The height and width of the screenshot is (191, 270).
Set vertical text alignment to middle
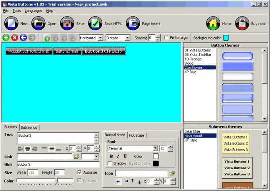52,148
